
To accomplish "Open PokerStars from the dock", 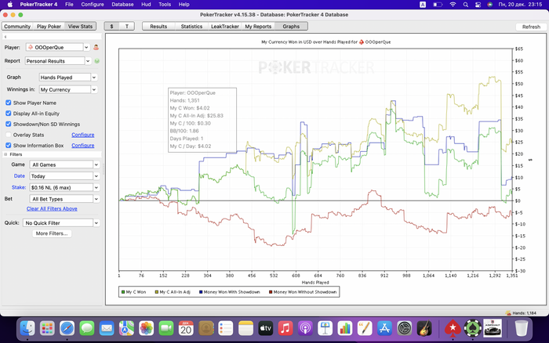I will tap(453, 328).
